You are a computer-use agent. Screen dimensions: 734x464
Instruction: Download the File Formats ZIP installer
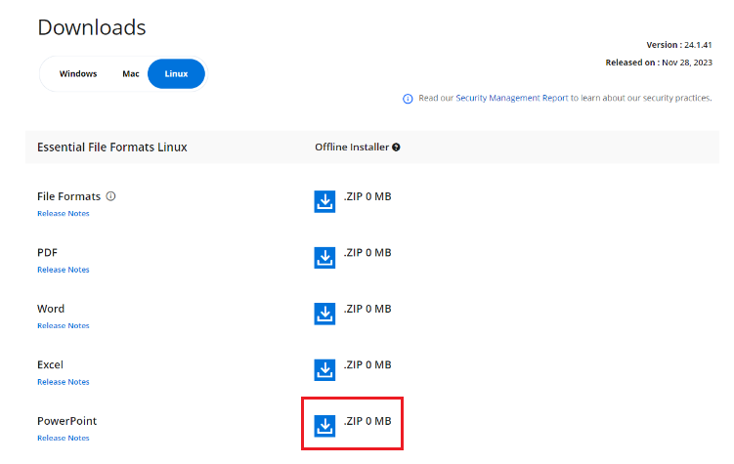coord(324,201)
